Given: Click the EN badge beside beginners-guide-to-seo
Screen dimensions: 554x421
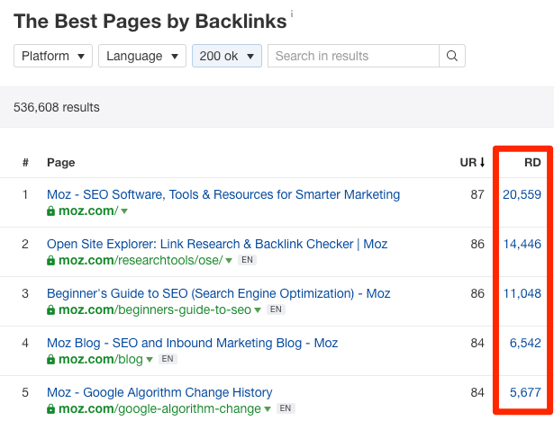Looking at the screenshot, I should 276,309.
